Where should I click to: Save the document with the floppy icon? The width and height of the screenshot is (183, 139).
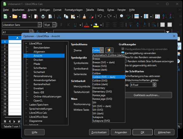coord(24,16)
